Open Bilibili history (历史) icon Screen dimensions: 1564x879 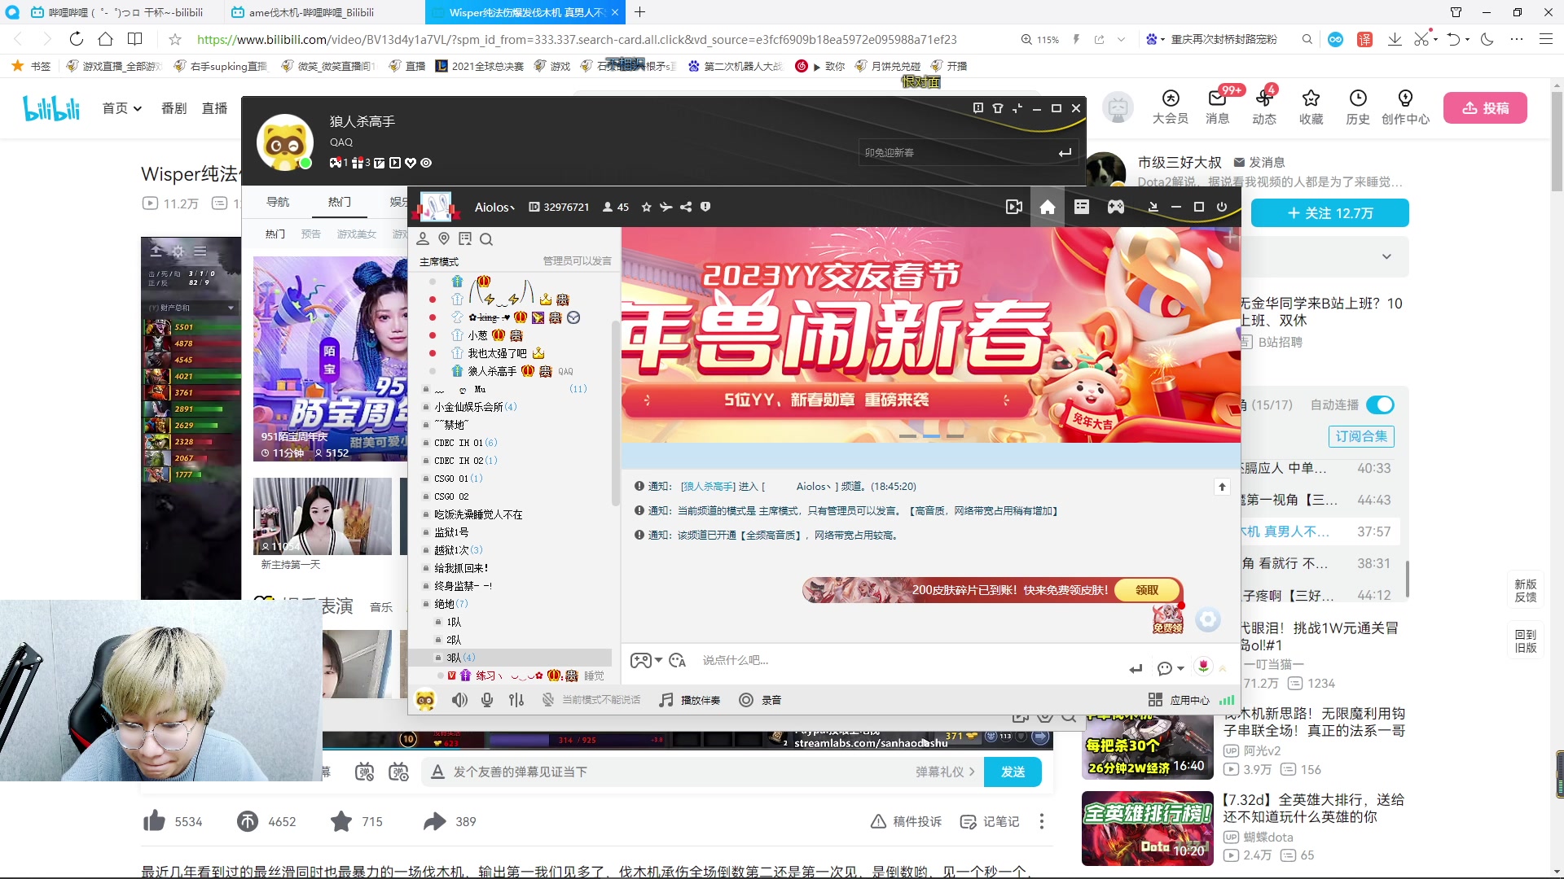(x=1358, y=107)
